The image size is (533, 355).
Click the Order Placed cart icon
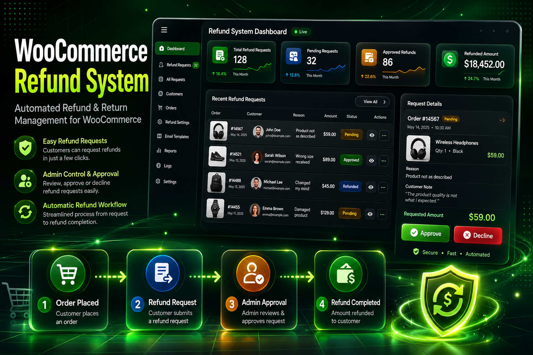[x=68, y=275]
